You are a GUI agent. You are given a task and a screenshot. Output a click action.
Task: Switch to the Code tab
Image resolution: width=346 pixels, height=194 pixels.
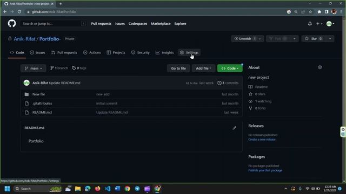click(17, 53)
